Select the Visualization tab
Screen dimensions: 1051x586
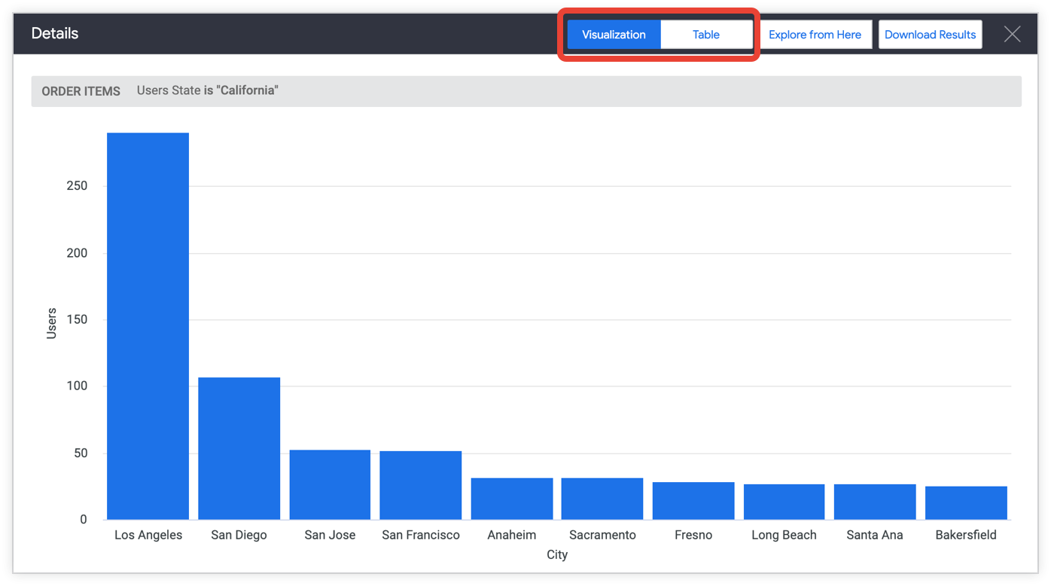[x=614, y=35]
